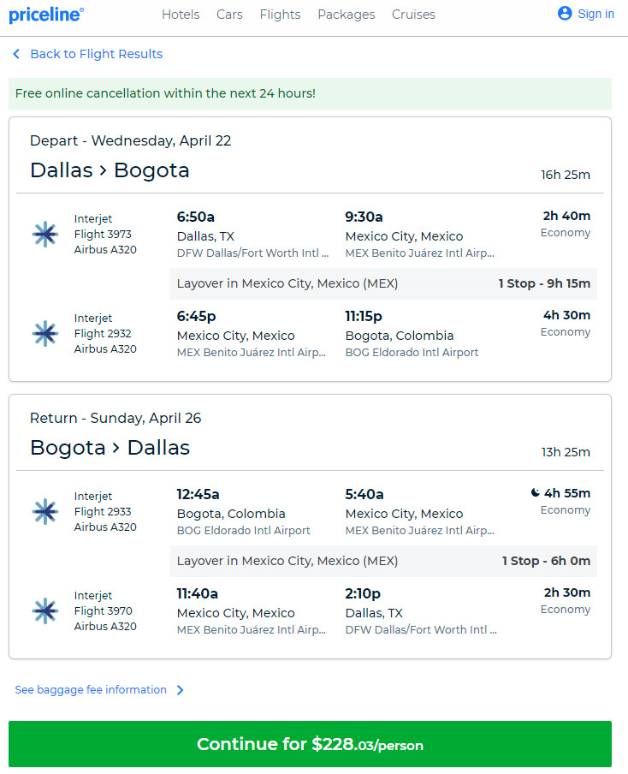Click Continue for $228.03/person button
628x774 pixels.
tap(310, 744)
